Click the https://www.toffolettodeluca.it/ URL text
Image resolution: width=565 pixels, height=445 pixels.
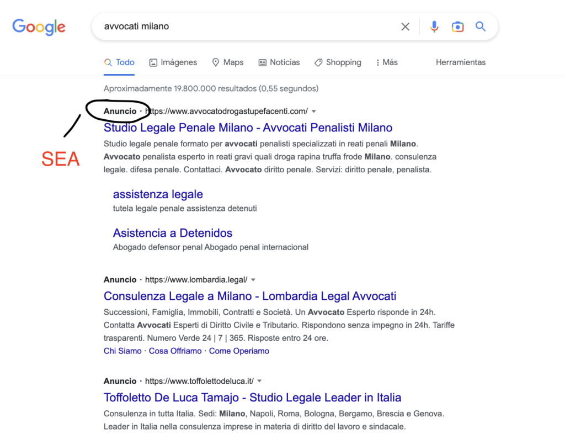(199, 381)
